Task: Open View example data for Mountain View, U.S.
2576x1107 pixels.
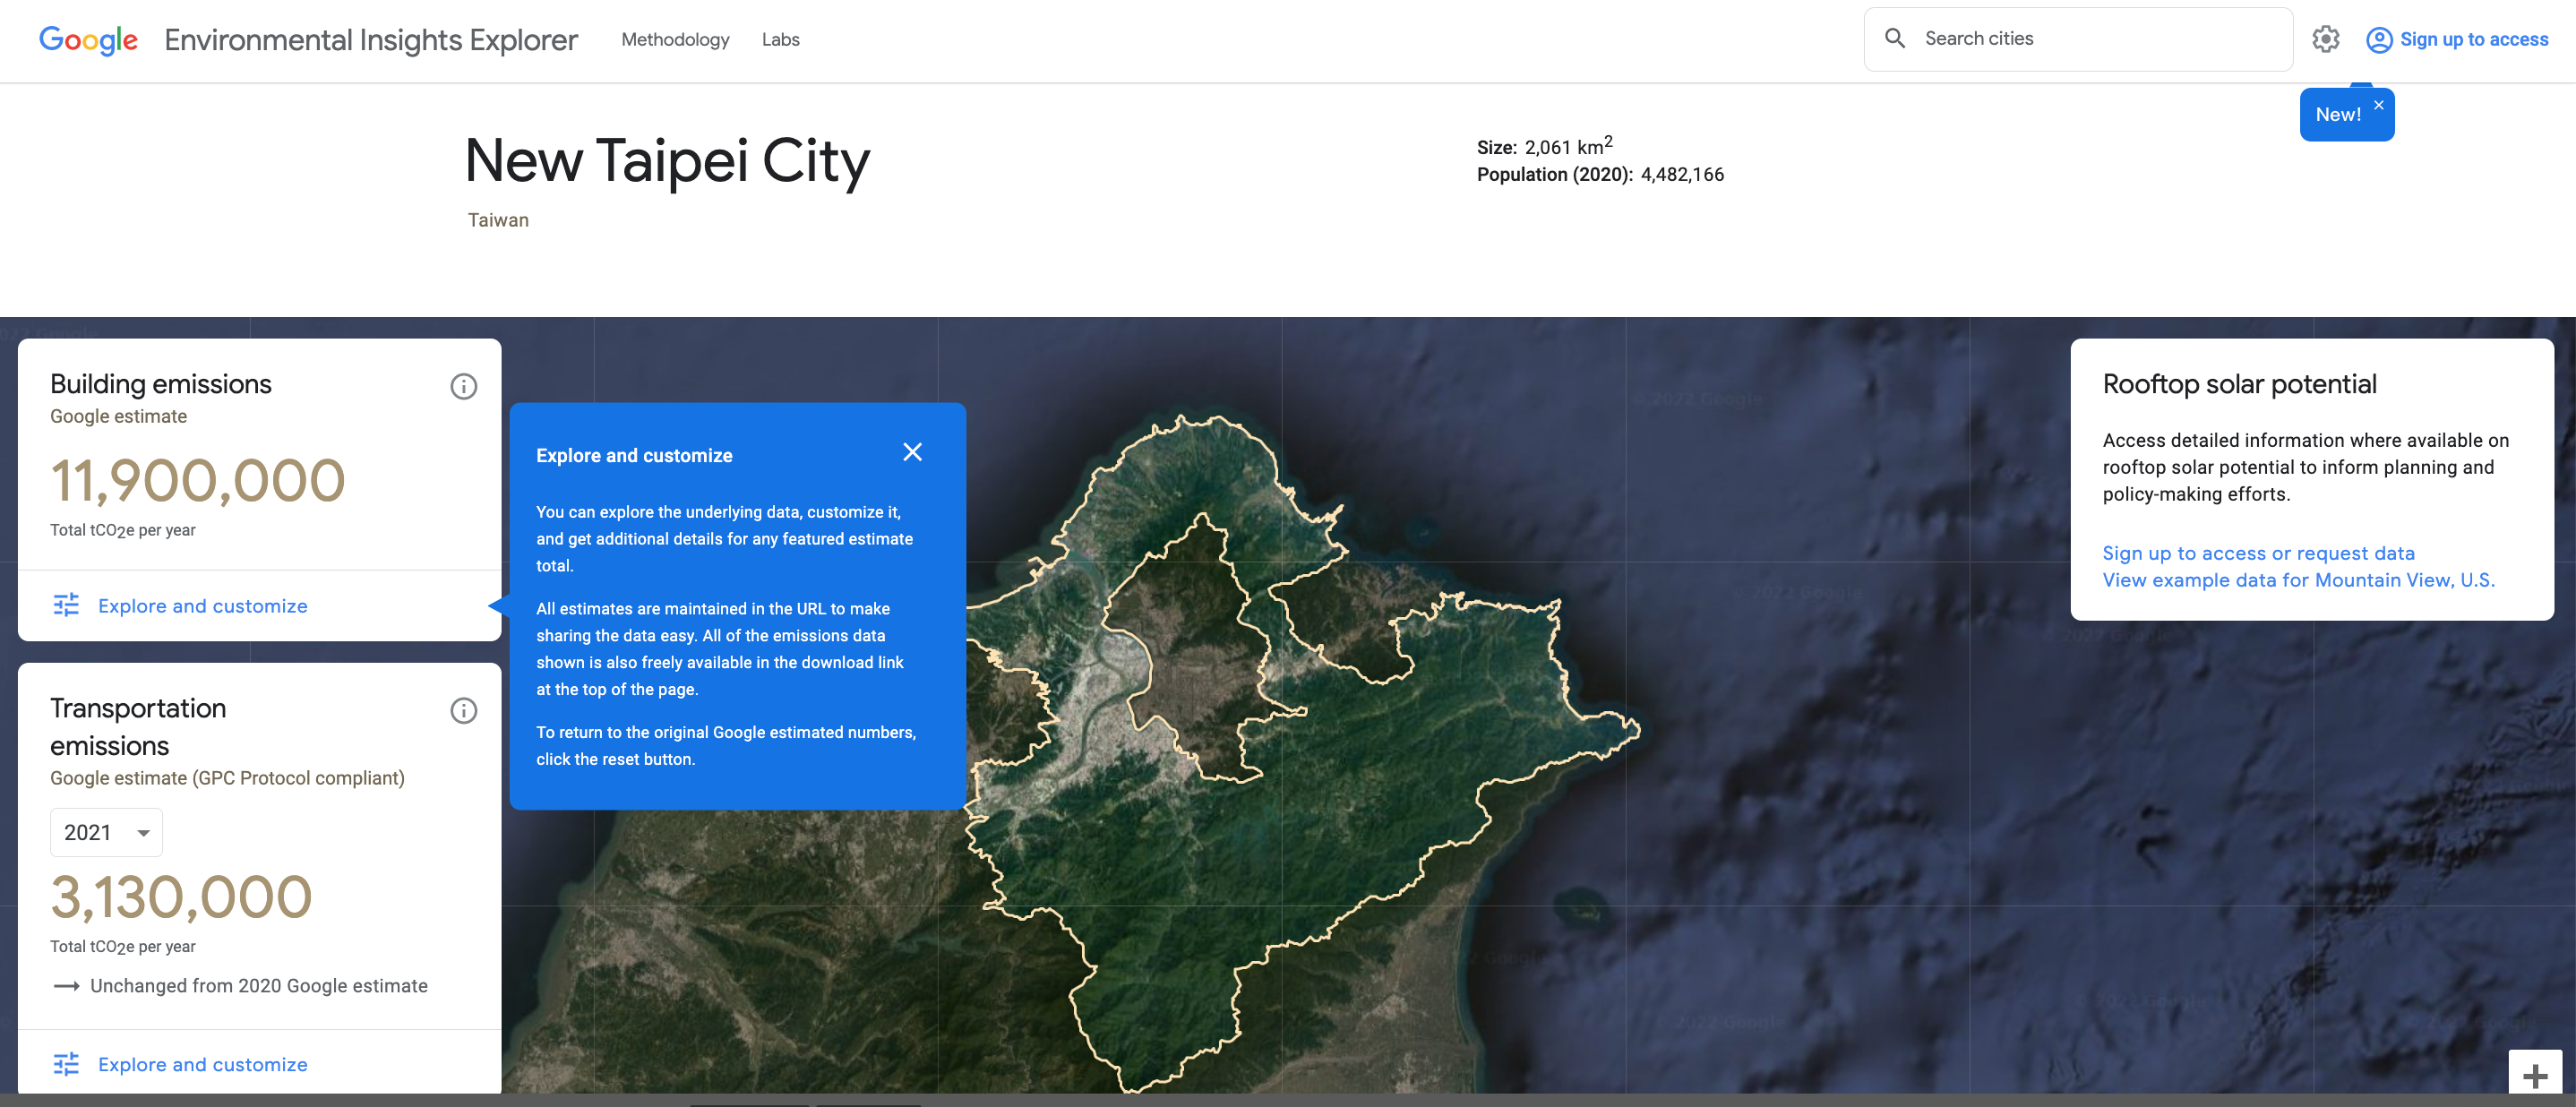Action: pyautogui.click(x=2298, y=581)
